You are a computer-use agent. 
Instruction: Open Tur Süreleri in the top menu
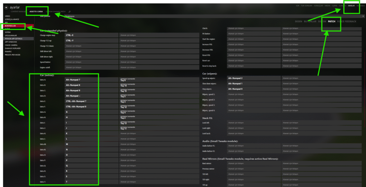coord(307,6)
